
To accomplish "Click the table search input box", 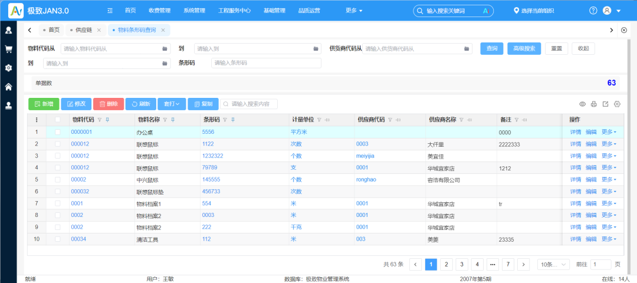I will pyautogui.click(x=249, y=104).
